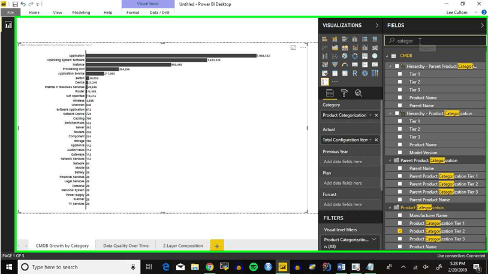Select the area chart visual
Screen dimensions: 488x274
click(335, 47)
